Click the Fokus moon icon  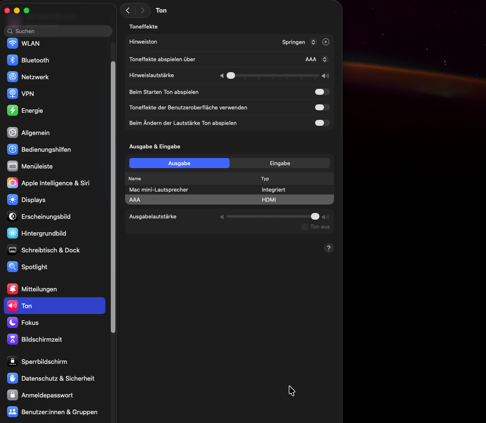13,323
